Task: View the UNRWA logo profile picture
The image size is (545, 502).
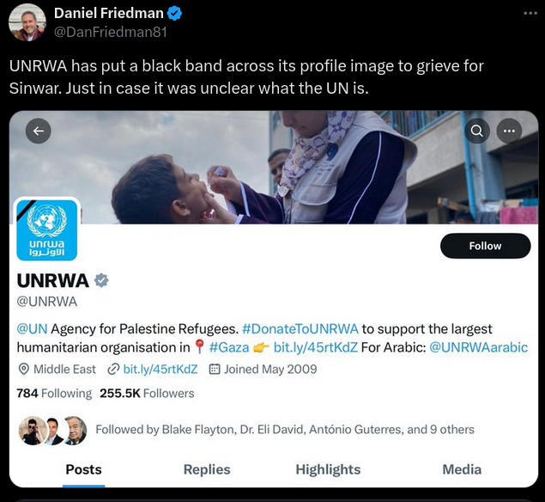Action: (47, 230)
